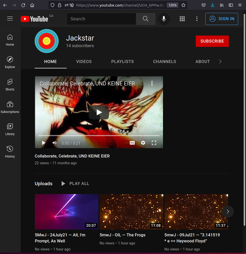Save the page to Pocket

point(203,5)
